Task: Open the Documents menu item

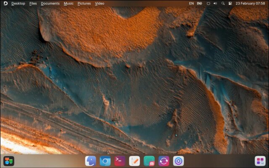Action: click(50, 3)
